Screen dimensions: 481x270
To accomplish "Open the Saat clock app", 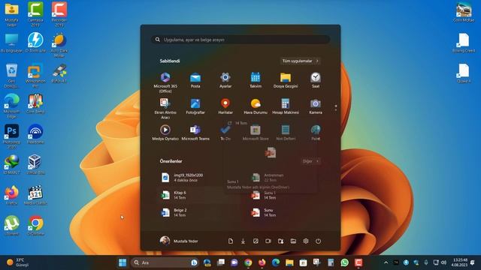I will click(x=316, y=80).
